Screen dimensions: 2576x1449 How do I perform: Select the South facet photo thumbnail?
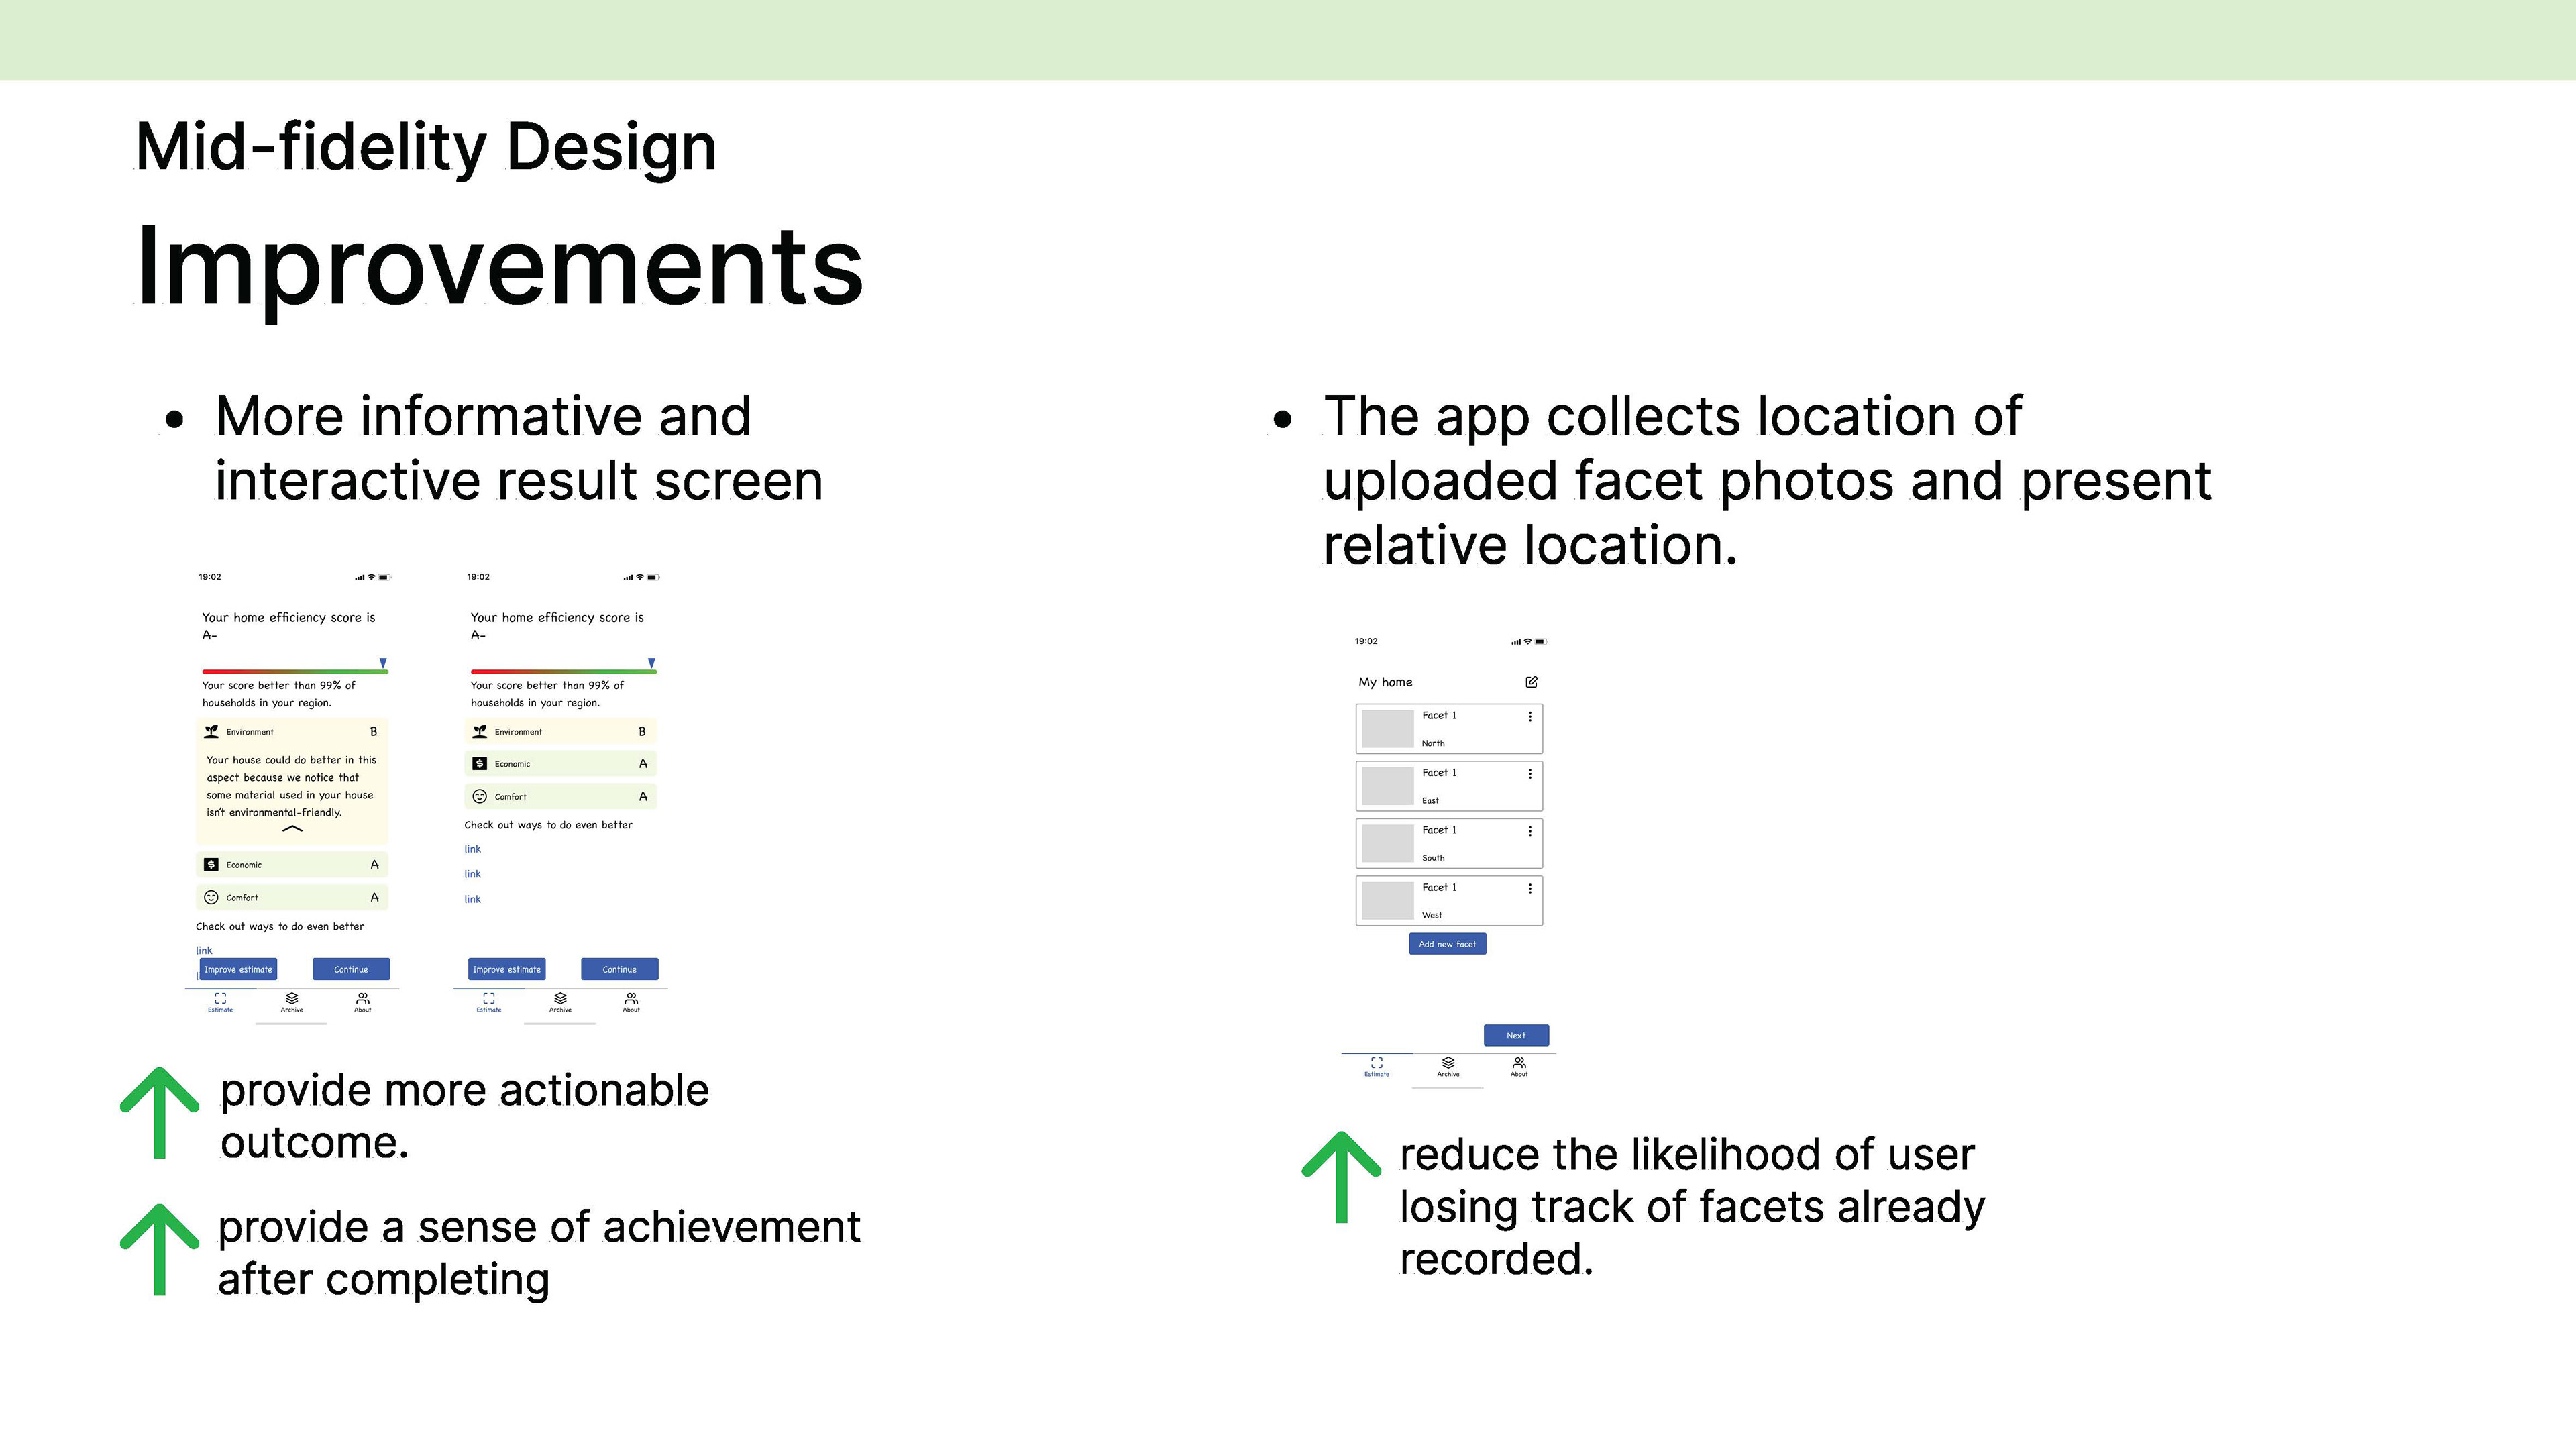coord(1388,843)
